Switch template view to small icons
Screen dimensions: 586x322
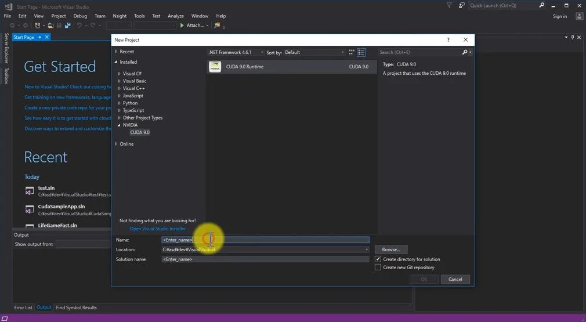click(x=351, y=52)
